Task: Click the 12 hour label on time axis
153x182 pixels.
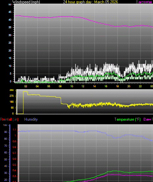Action: pyautogui.click(x=83, y=86)
